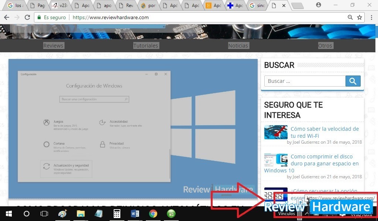The height and width of the screenshot is (221, 378).
Task: Open the Reviews menu on the site
Action: tap(53, 45)
